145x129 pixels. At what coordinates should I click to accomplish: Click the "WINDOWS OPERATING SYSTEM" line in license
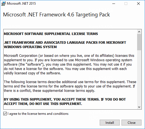point(30,47)
